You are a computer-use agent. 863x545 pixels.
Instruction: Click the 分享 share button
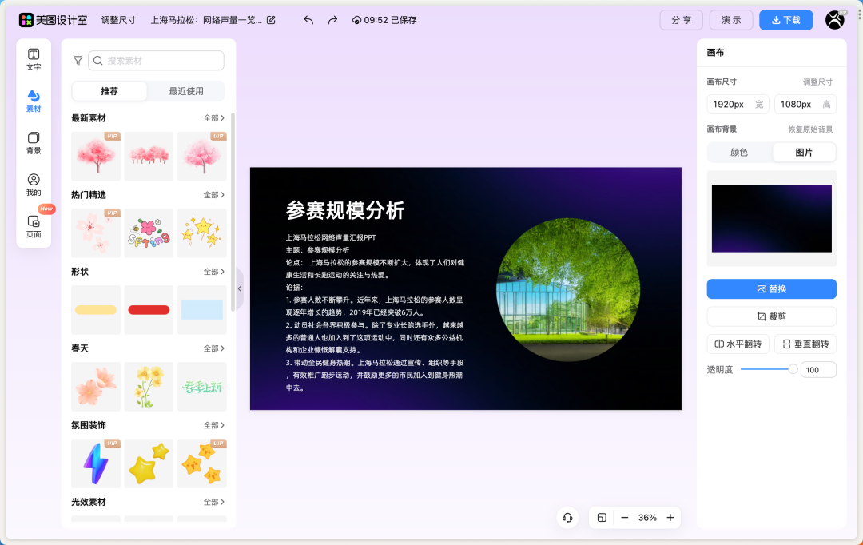[x=682, y=20]
